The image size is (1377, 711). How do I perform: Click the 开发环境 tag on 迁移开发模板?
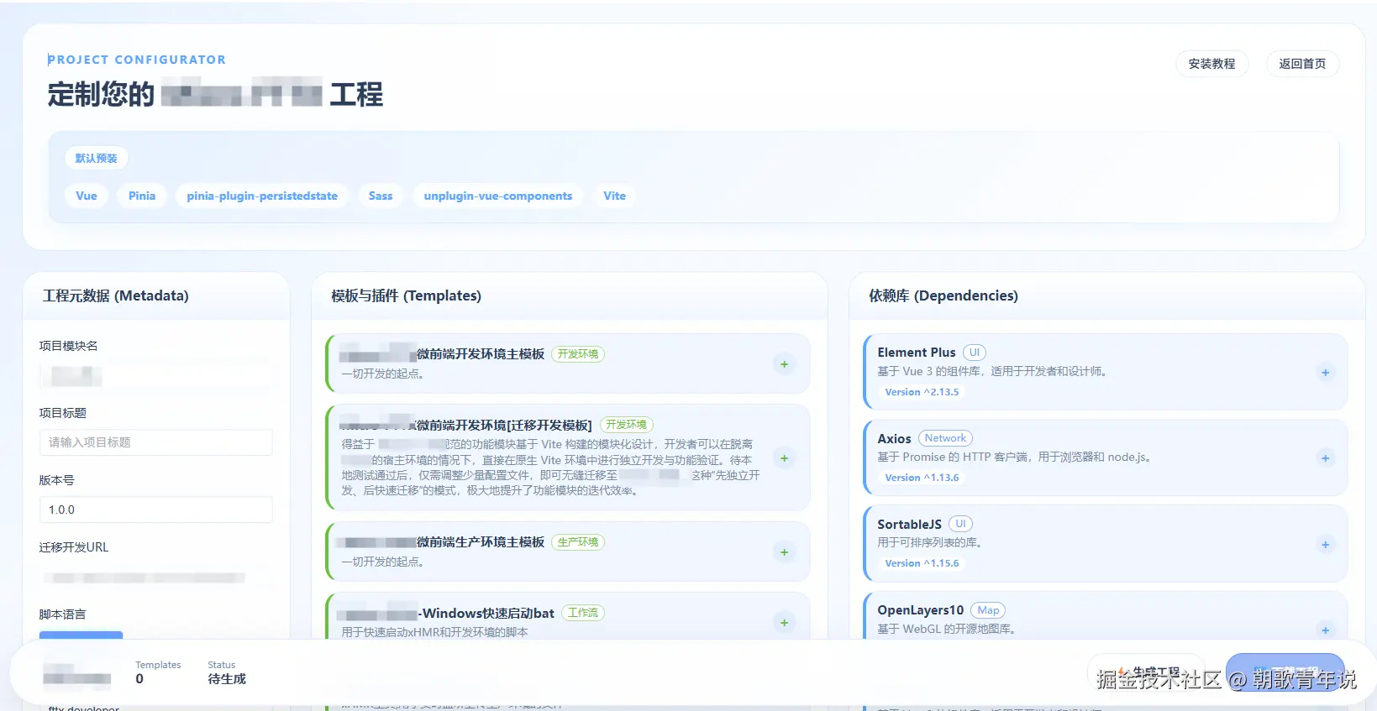(627, 425)
